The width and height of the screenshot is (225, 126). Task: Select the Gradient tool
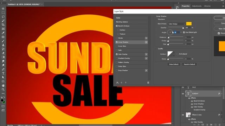click(3, 57)
